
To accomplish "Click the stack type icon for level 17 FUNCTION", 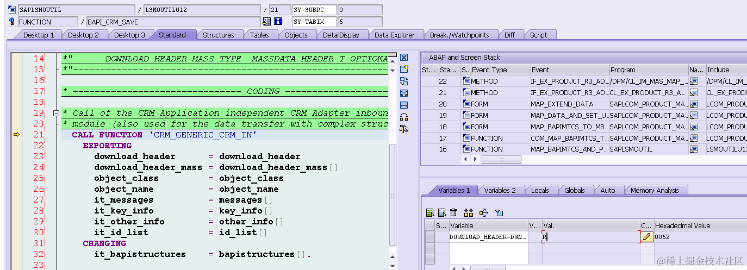I will [x=466, y=138].
